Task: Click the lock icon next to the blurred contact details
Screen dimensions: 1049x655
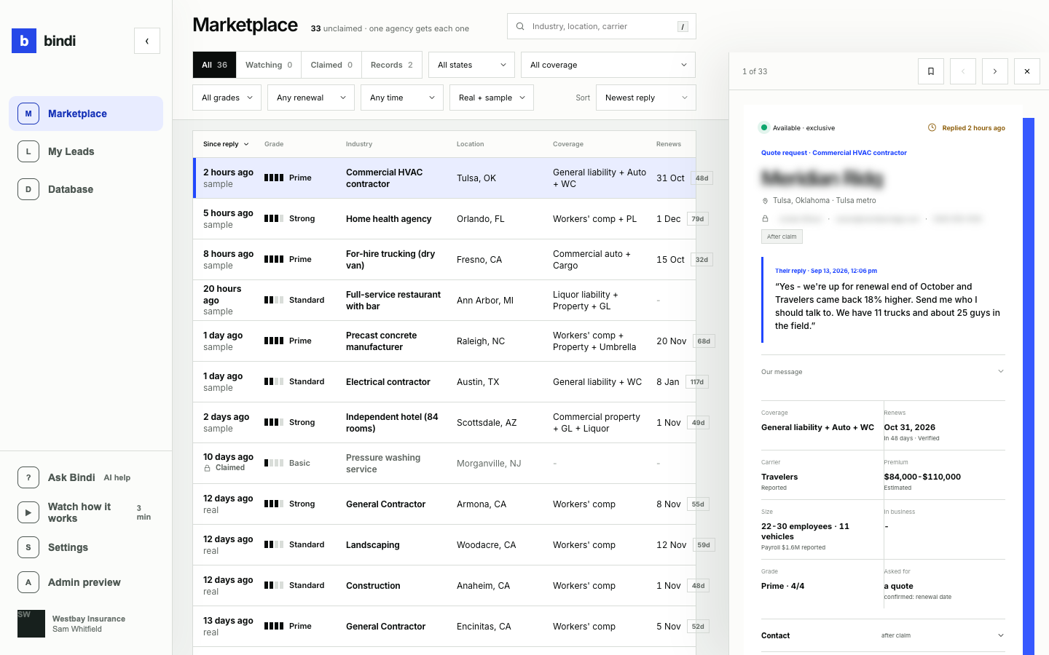Action: coord(765,218)
